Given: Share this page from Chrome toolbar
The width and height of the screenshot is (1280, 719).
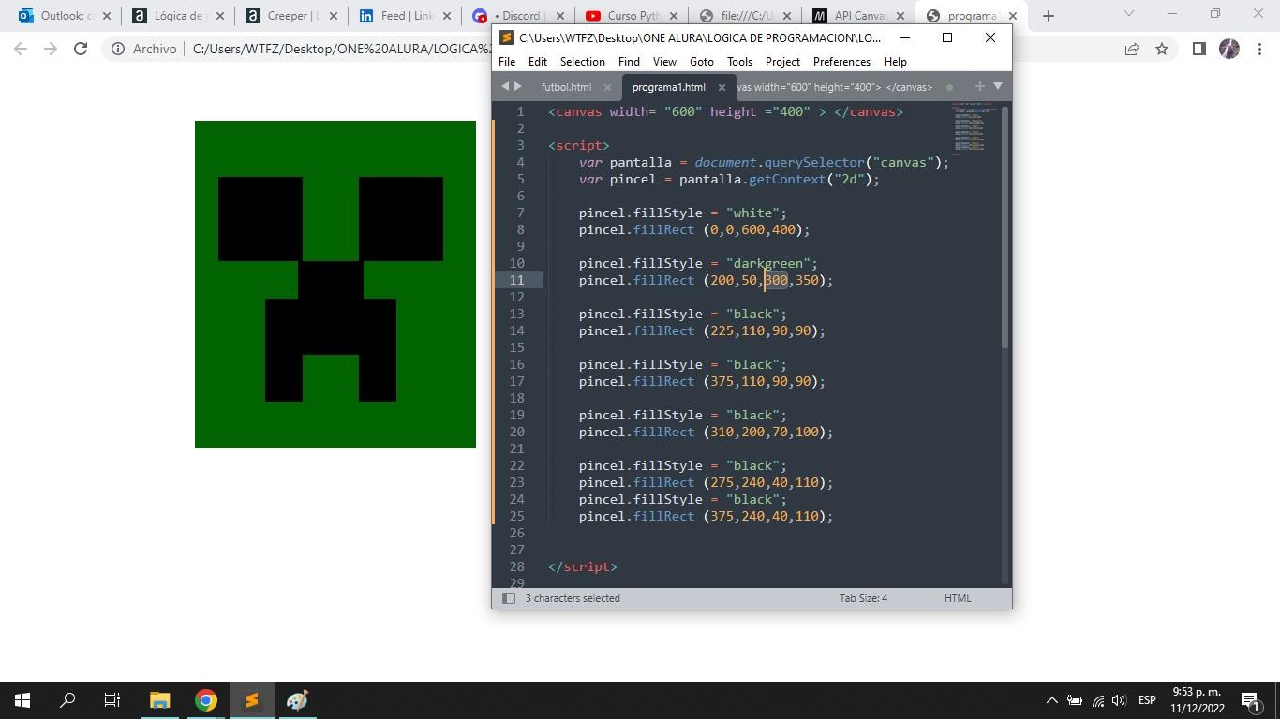Looking at the screenshot, I should [1132, 49].
